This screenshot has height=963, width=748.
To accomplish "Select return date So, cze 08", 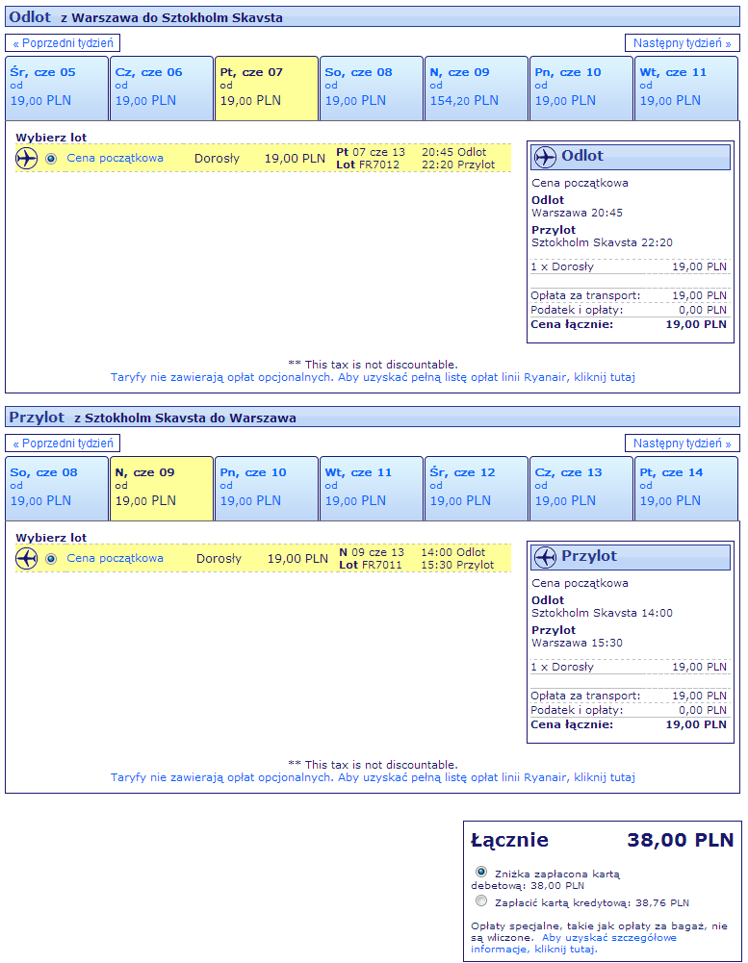I will click(57, 489).
